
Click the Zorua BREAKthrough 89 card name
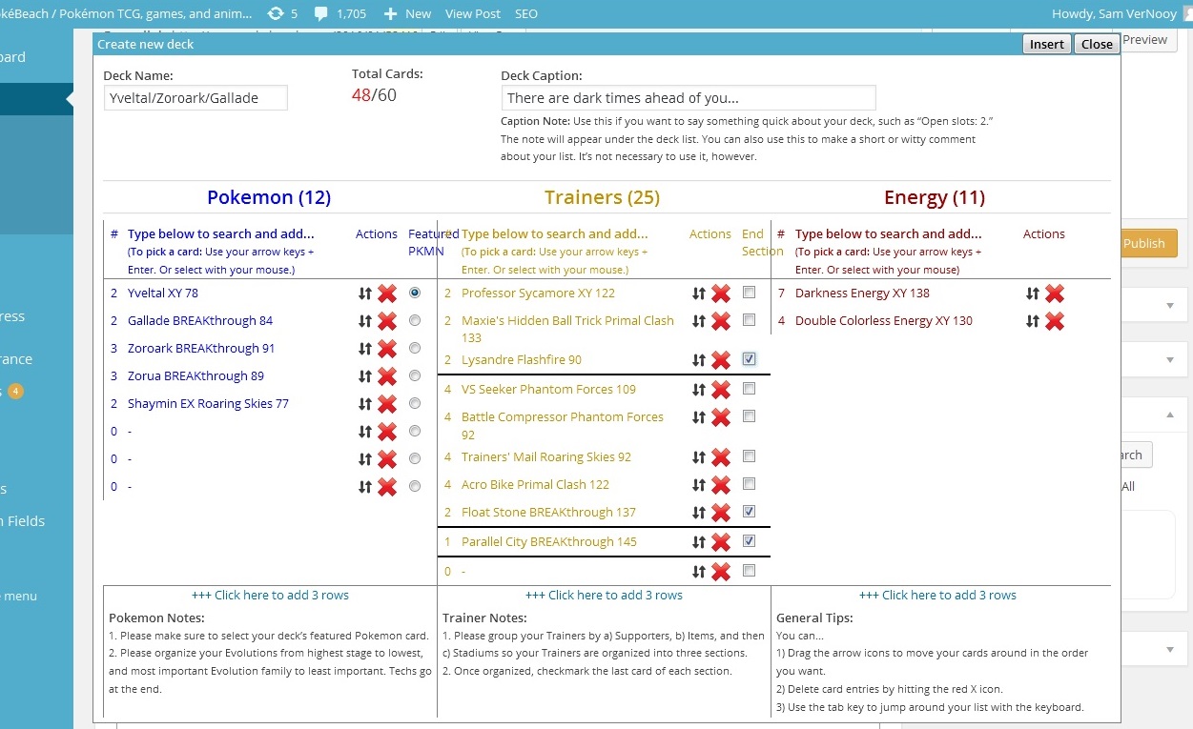point(195,376)
